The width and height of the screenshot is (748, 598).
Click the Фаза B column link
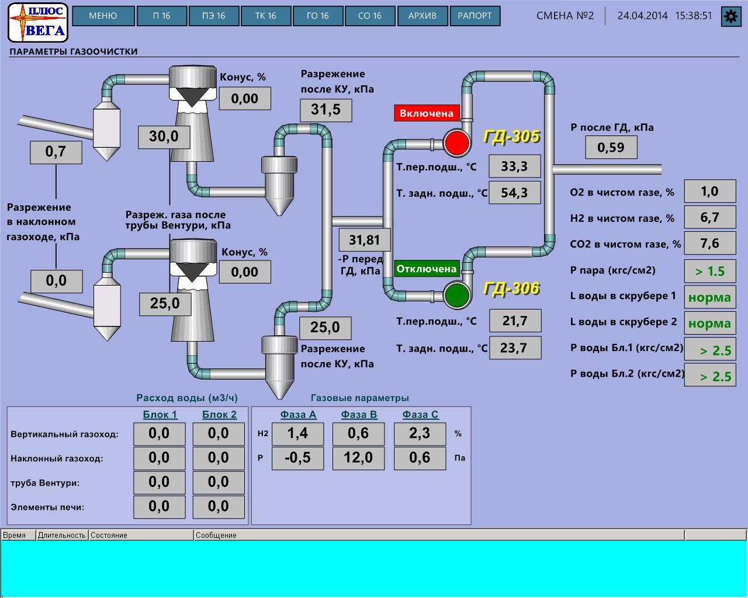click(x=359, y=415)
